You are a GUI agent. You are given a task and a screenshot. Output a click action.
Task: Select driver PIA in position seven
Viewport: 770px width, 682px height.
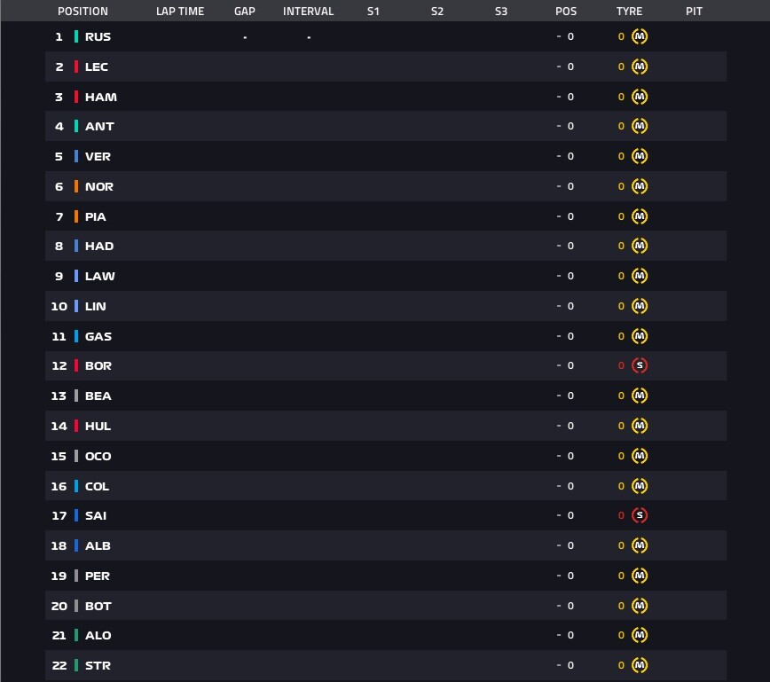pyautogui.click(x=95, y=216)
